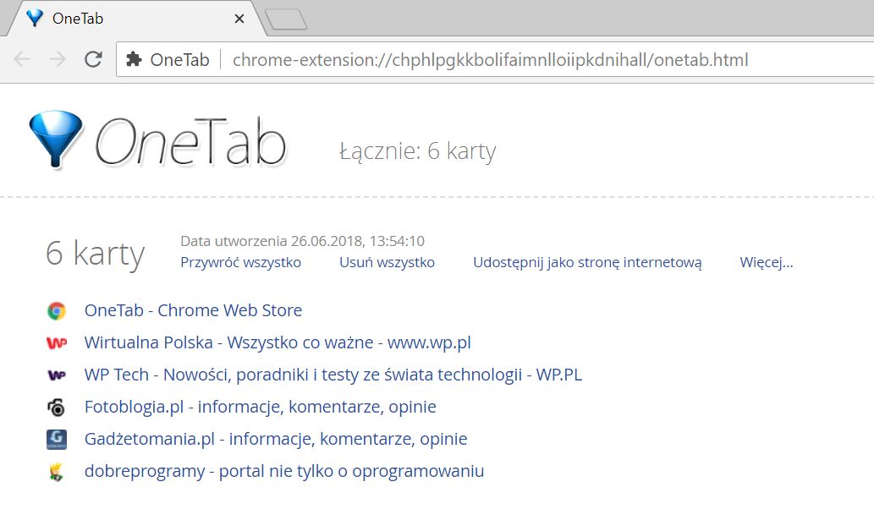Click the dobreprogramy favicon
The image size is (874, 531).
[x=57, y=472]
